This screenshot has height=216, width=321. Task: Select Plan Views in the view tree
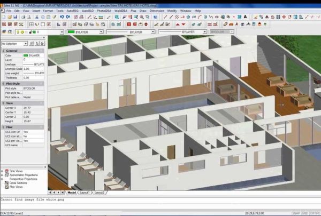[x=16, y=187]
